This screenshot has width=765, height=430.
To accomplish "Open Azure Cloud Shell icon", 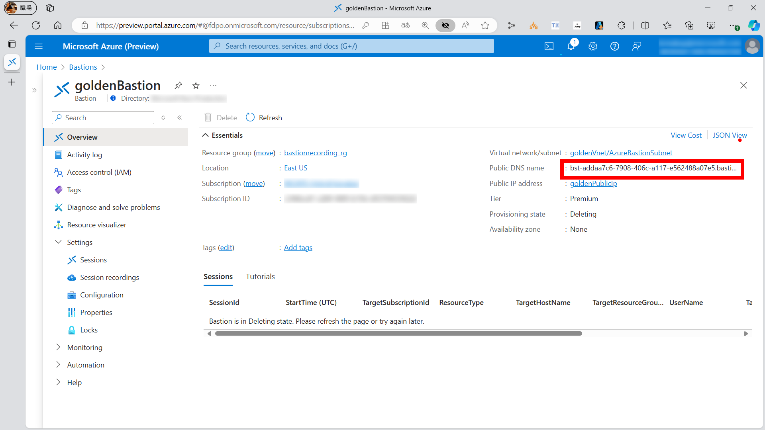I will pos(549,46).
